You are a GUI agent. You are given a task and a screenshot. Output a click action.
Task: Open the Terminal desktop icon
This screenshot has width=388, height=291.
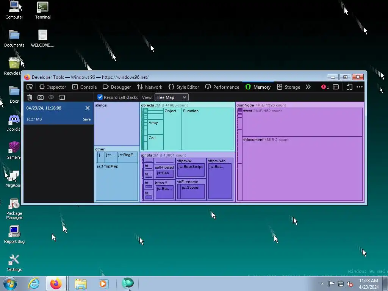(x=42, y=10)
